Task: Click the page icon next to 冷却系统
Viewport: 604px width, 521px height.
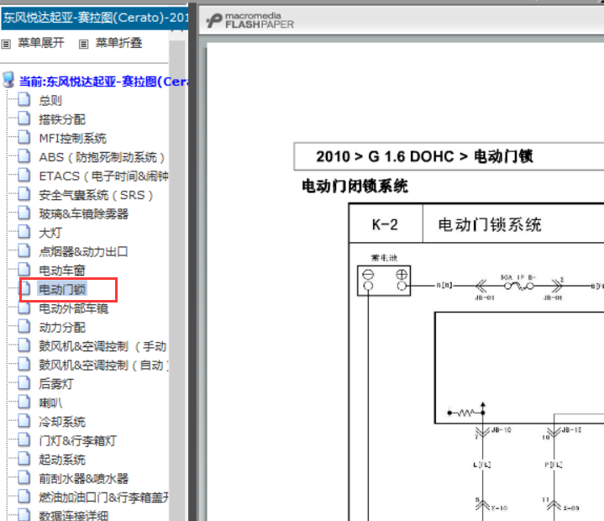Action: click(24, 421)
